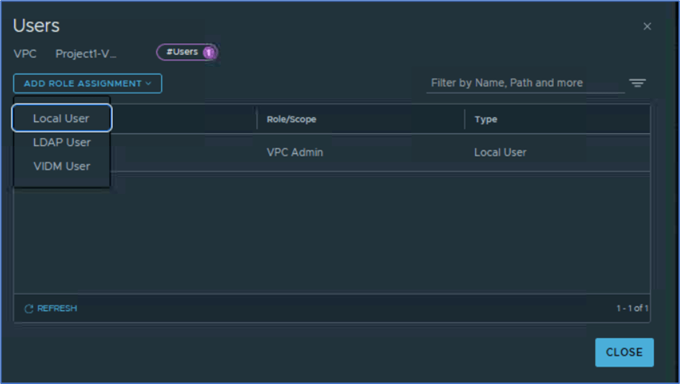Click the Refresh circular arrow icon
This screenshot has height=384, width=680.
[x=29, y=308]
